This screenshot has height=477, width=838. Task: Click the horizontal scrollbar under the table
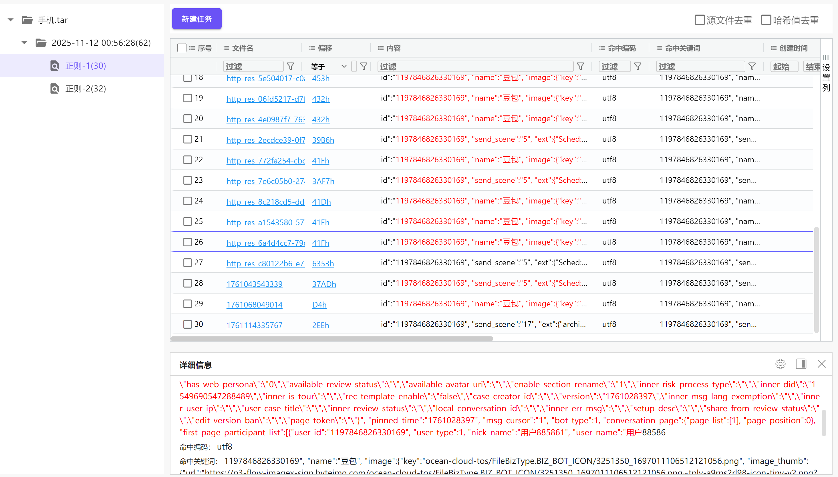(x=332, y=339)
